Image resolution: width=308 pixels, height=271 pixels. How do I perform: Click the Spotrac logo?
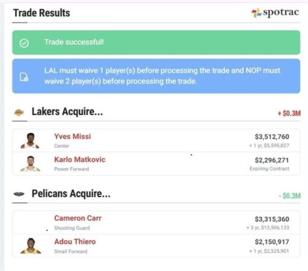tap(275, 12)
